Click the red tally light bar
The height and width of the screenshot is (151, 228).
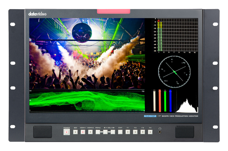pos(114,11)
